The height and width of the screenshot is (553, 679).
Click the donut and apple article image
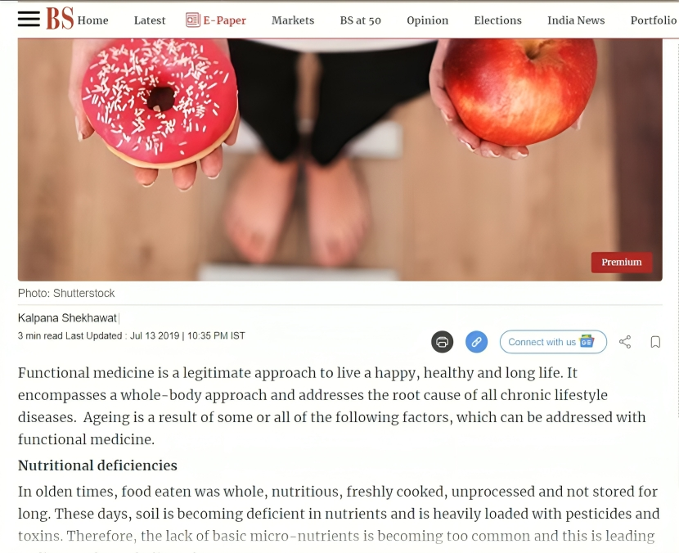(x=340, y=160)
